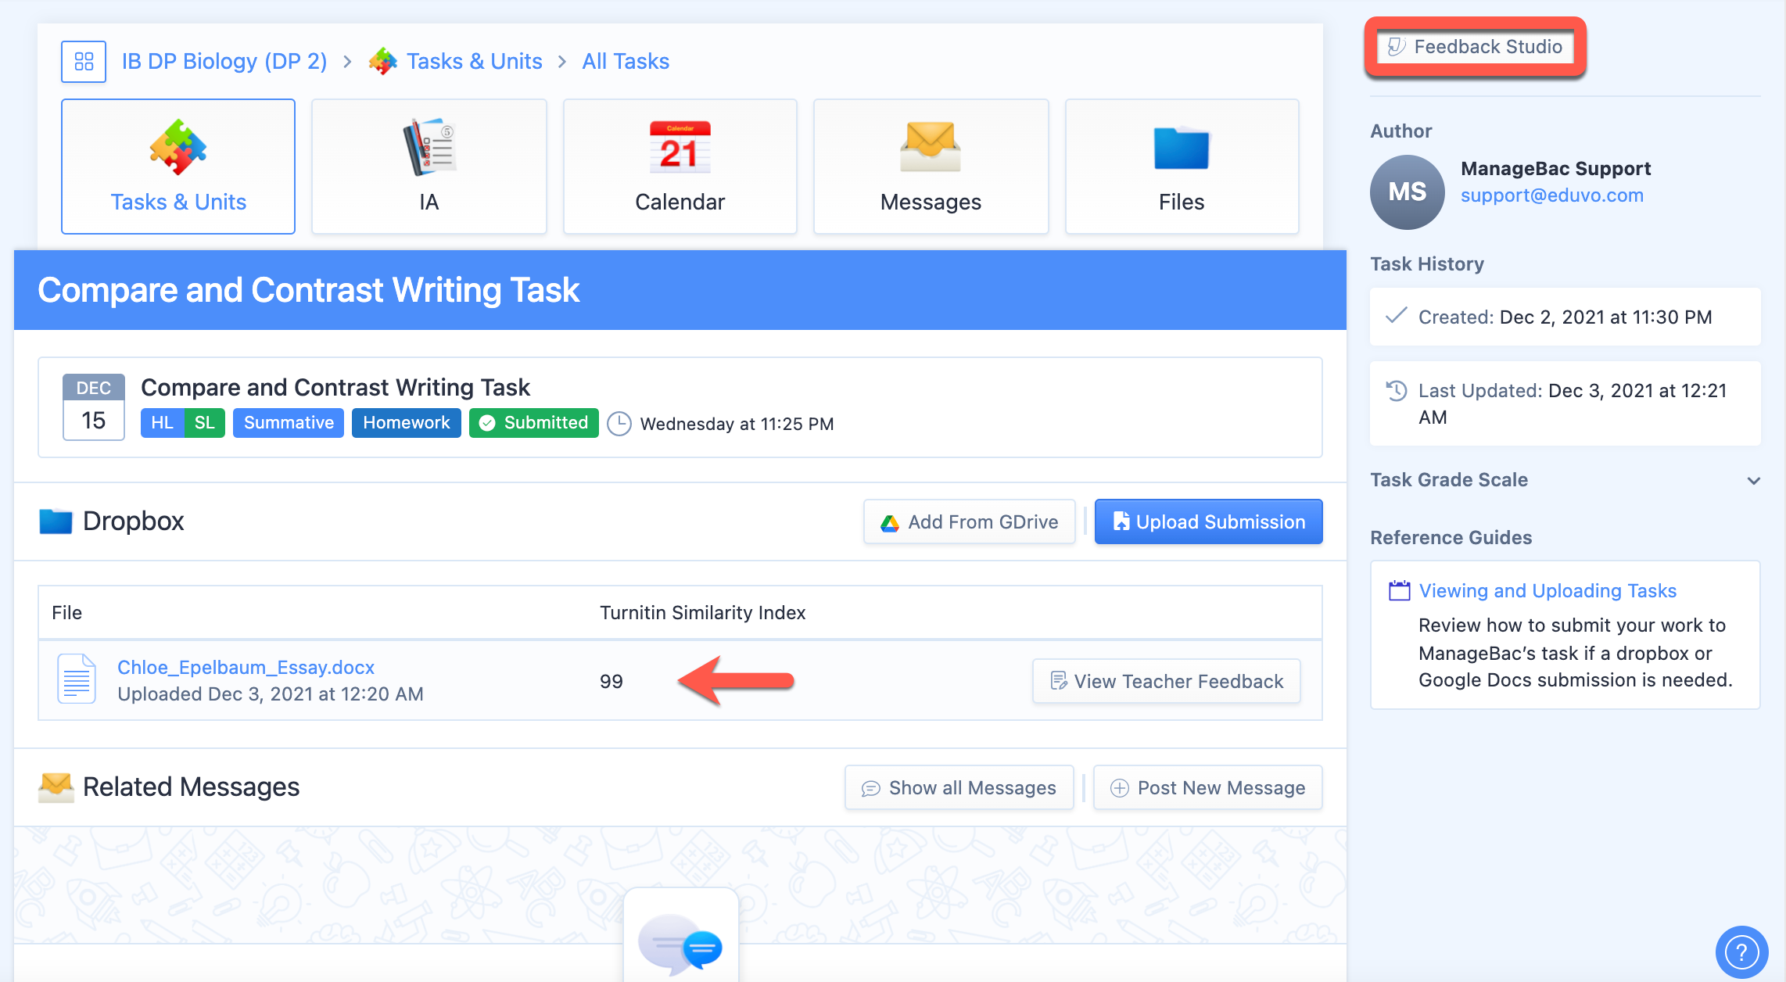This screenshot has height=982, width=1786.
Task: Open the Messages envelope icon
Action: click(930, 147)
